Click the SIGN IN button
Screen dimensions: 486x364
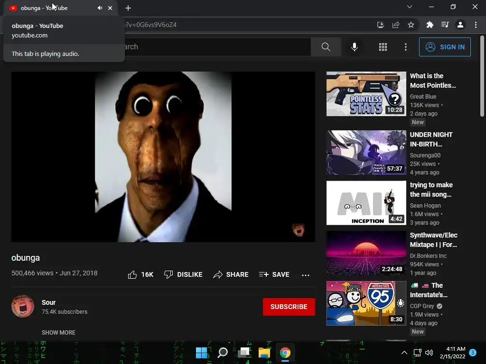click(x=445, y=47)
